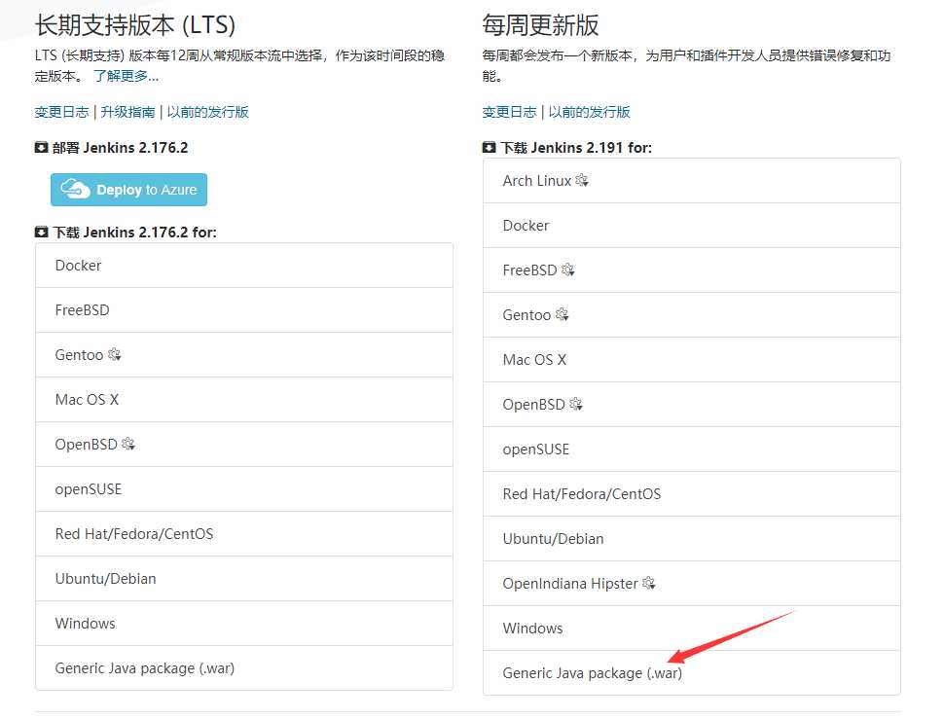Image resolution: width=944 pixels, height=719 pixels.
Task: Select OpenBSD in the weekly download list
Action: pyautogui.click(x=692, y=405)
